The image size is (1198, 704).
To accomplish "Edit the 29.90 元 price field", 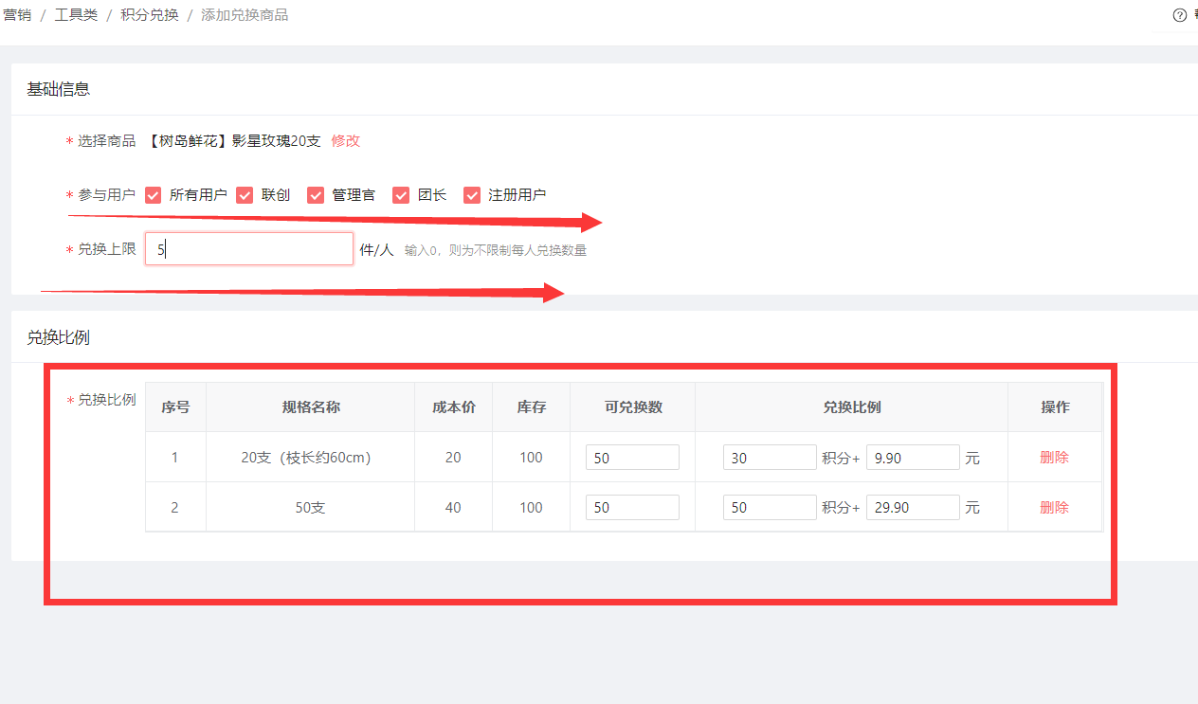I will point(912,508).
